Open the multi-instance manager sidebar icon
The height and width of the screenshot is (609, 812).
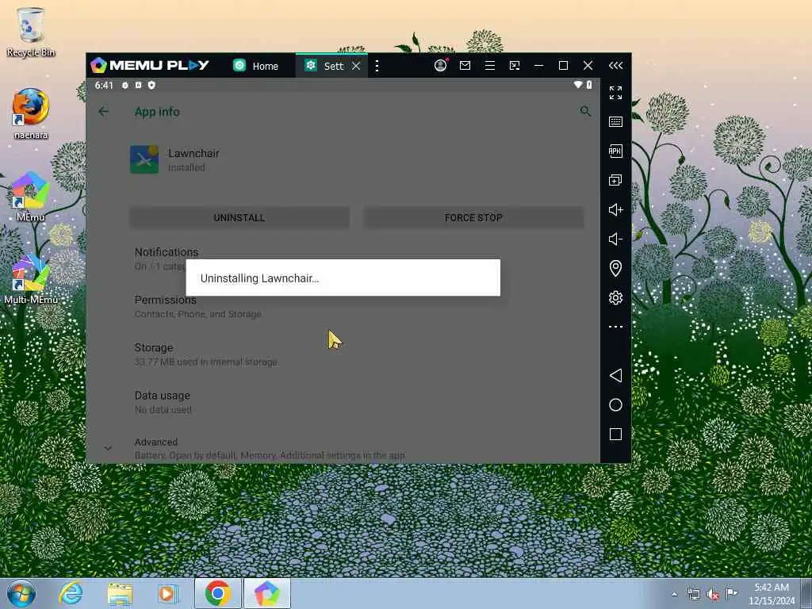pyautogui.click(x=615, y=180)
